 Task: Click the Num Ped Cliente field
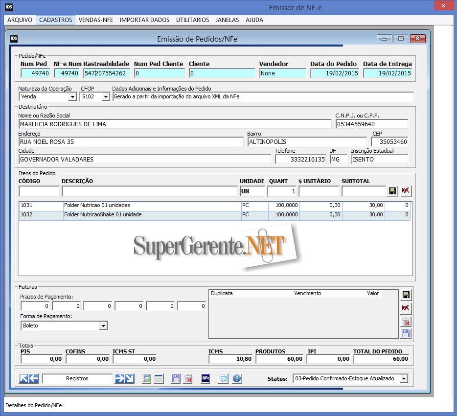(x=160, y=73)
